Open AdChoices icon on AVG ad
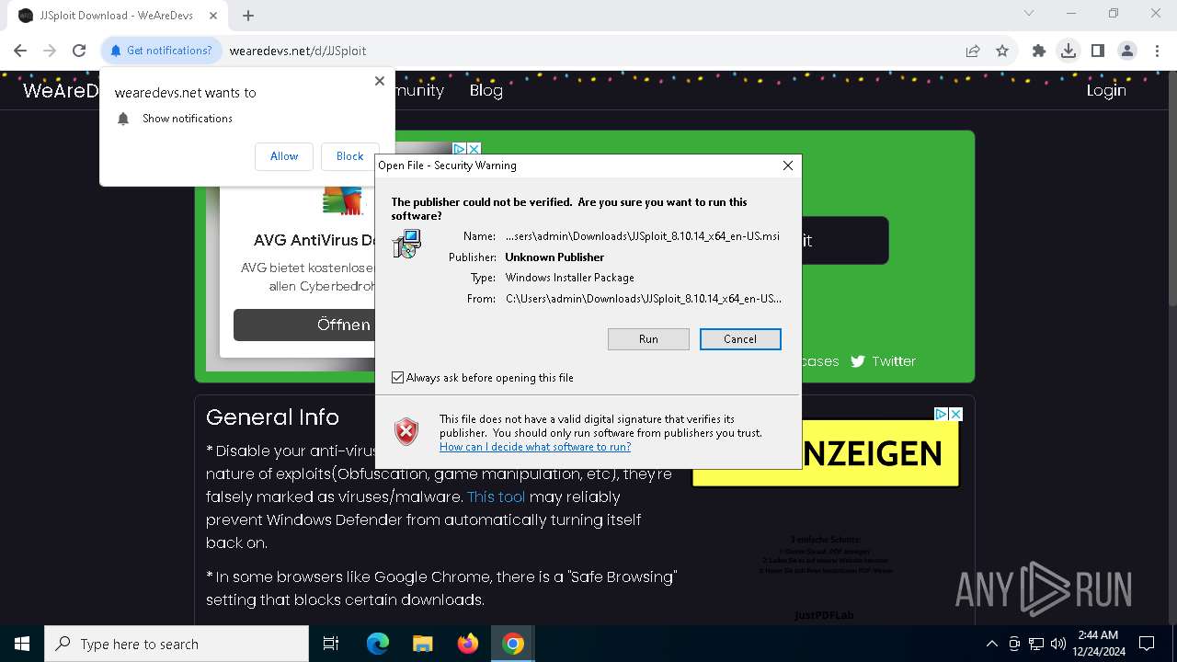Image resolution: width=1177 pixels, height=662 pixels. point(460,149)
